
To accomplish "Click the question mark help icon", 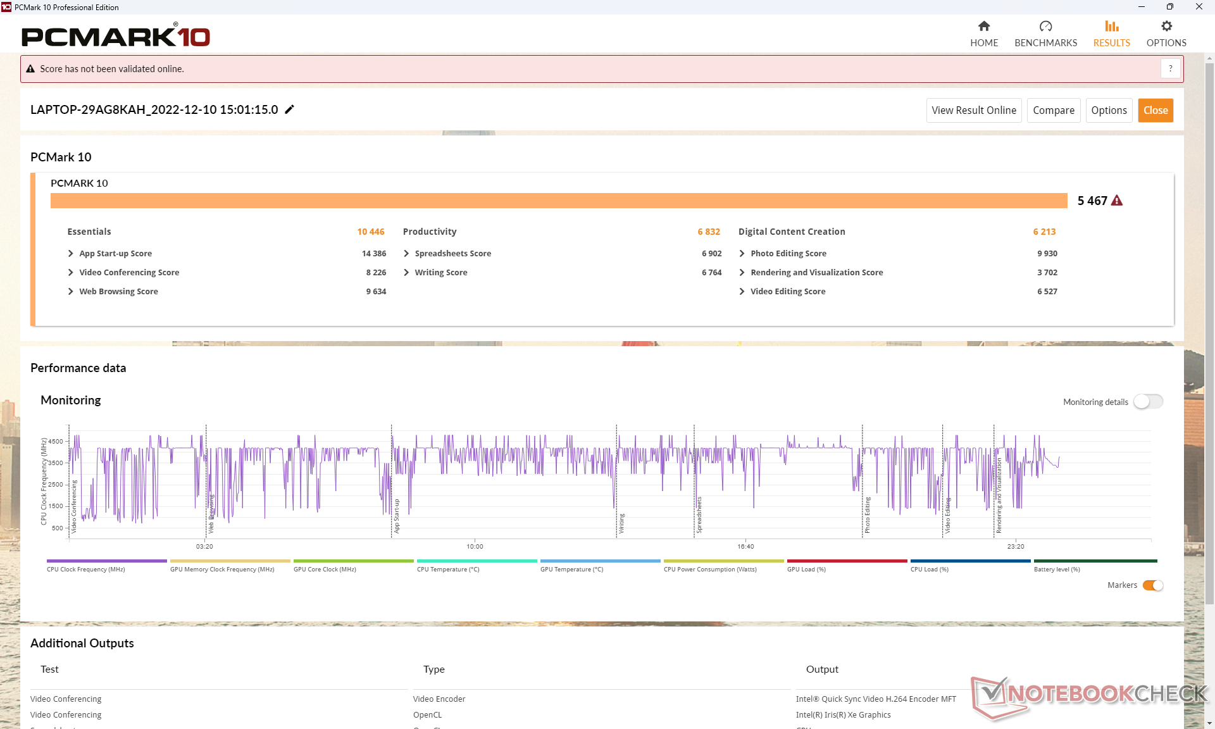I will tap(1171, 68).
